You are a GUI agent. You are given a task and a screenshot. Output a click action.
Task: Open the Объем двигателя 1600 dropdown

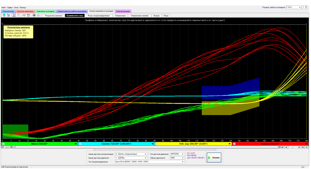177,158
